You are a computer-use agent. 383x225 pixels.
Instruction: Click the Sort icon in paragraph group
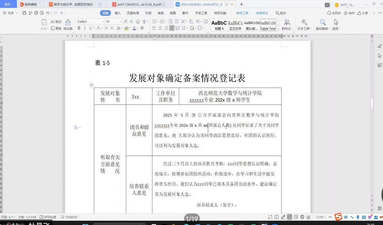point(191,22)
